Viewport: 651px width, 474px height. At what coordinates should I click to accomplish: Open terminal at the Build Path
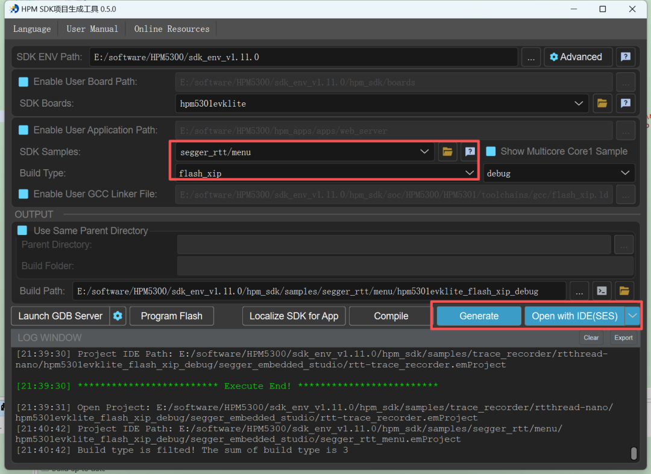pyautogui.click(x=602, y=291)
